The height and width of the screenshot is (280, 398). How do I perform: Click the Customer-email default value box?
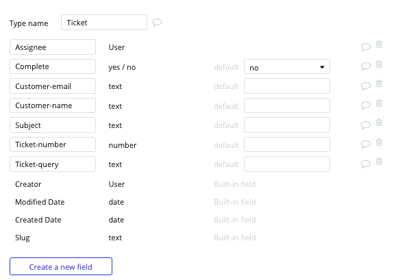point(287,86)
